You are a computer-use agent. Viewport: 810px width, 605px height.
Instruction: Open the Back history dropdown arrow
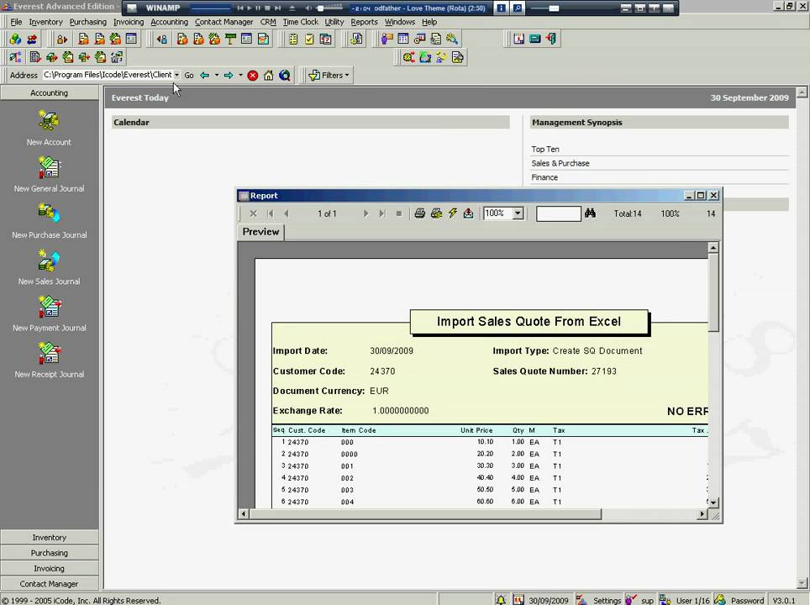point(217,76)
